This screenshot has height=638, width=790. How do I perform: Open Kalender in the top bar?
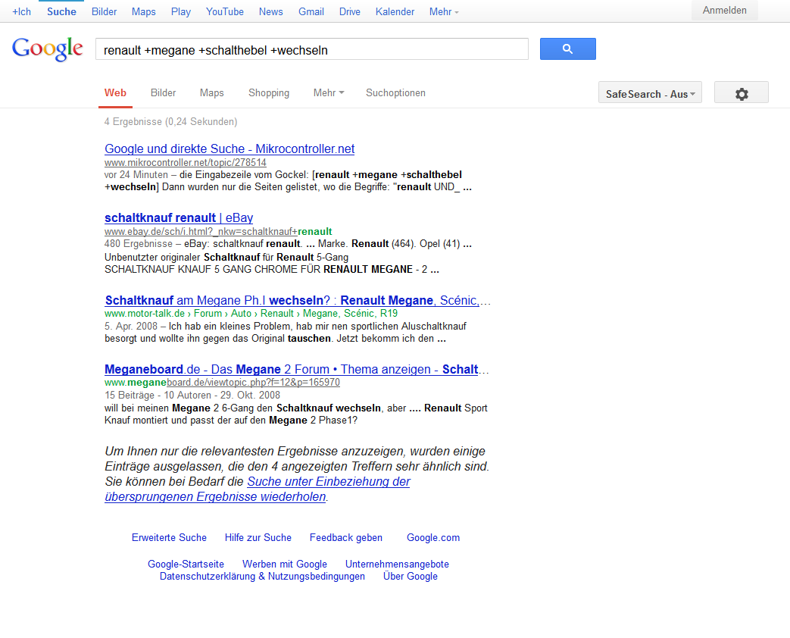tap(395, 11)
